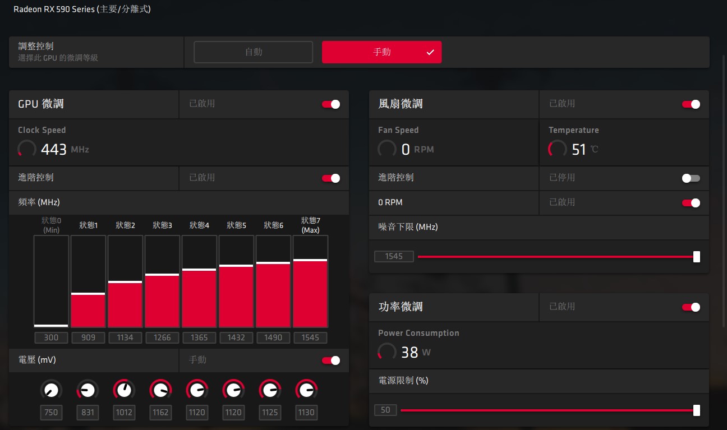727x430 pixels.
Task: Click the 狀態2 frequency bar
Action: point(125,281)
